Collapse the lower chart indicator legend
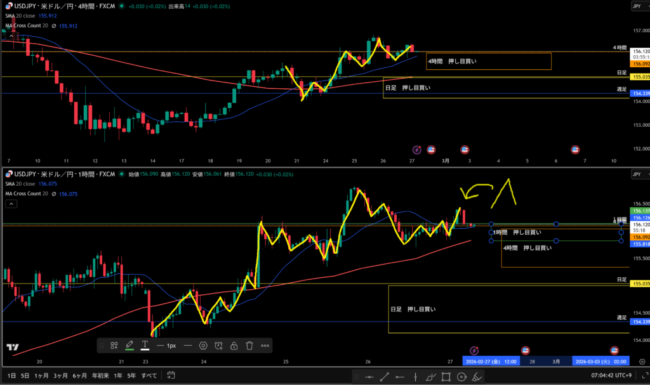The width and height of the screenshot is (650, 385). pyautogui.click(x=11, y=204)
